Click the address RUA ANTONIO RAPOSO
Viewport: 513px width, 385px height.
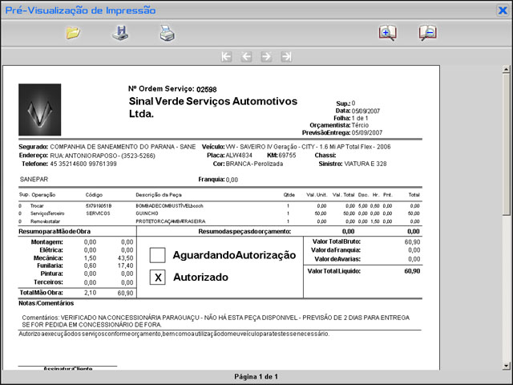103,156
